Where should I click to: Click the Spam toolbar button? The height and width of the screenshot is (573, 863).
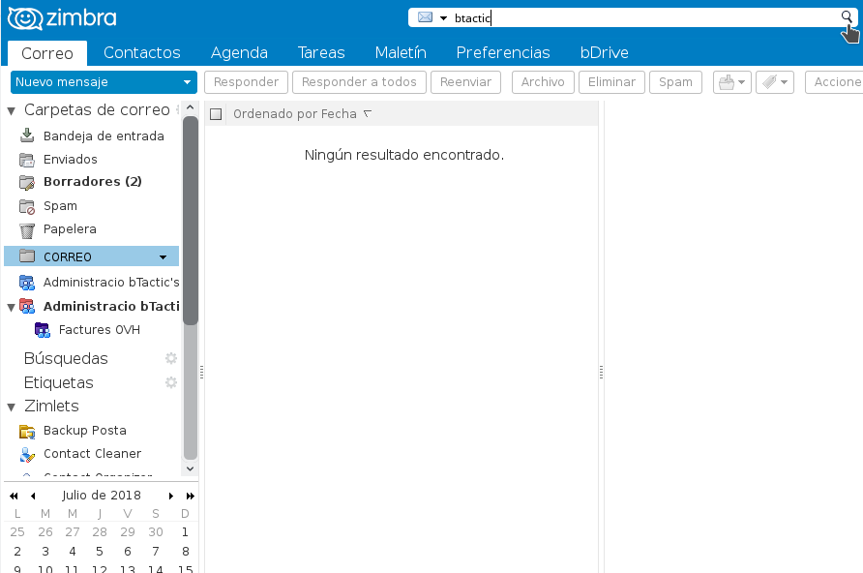pos(675,82)
